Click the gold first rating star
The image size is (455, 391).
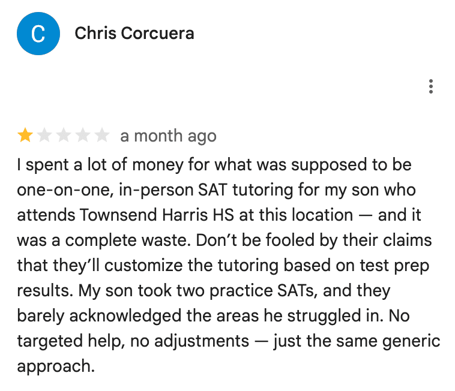[25, 136]
